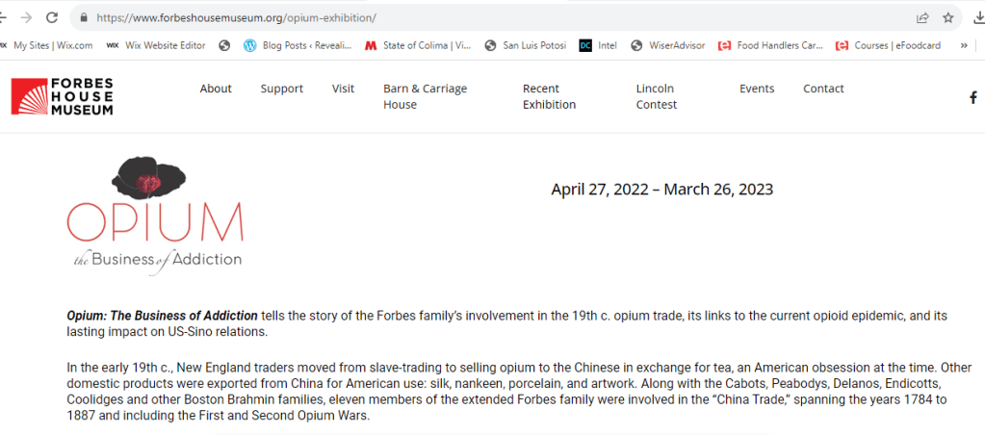985x435 pixels.
Task: Click the Forbes House Museum logo
Action: (x=62, y=97)
